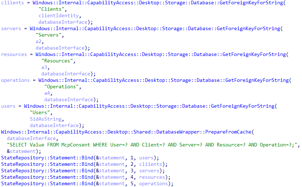Screen dimensions: 302x187
Task: Select the "Resources" string literal
Action: (x=56, y=61)
